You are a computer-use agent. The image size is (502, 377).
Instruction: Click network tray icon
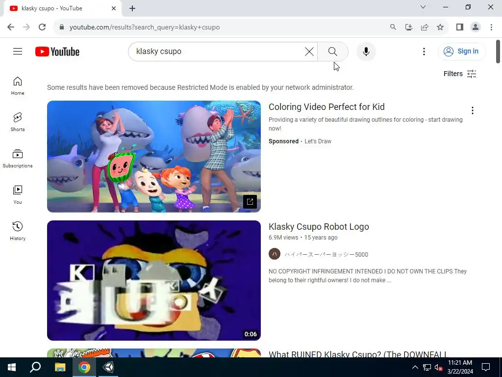pos(427,367)
